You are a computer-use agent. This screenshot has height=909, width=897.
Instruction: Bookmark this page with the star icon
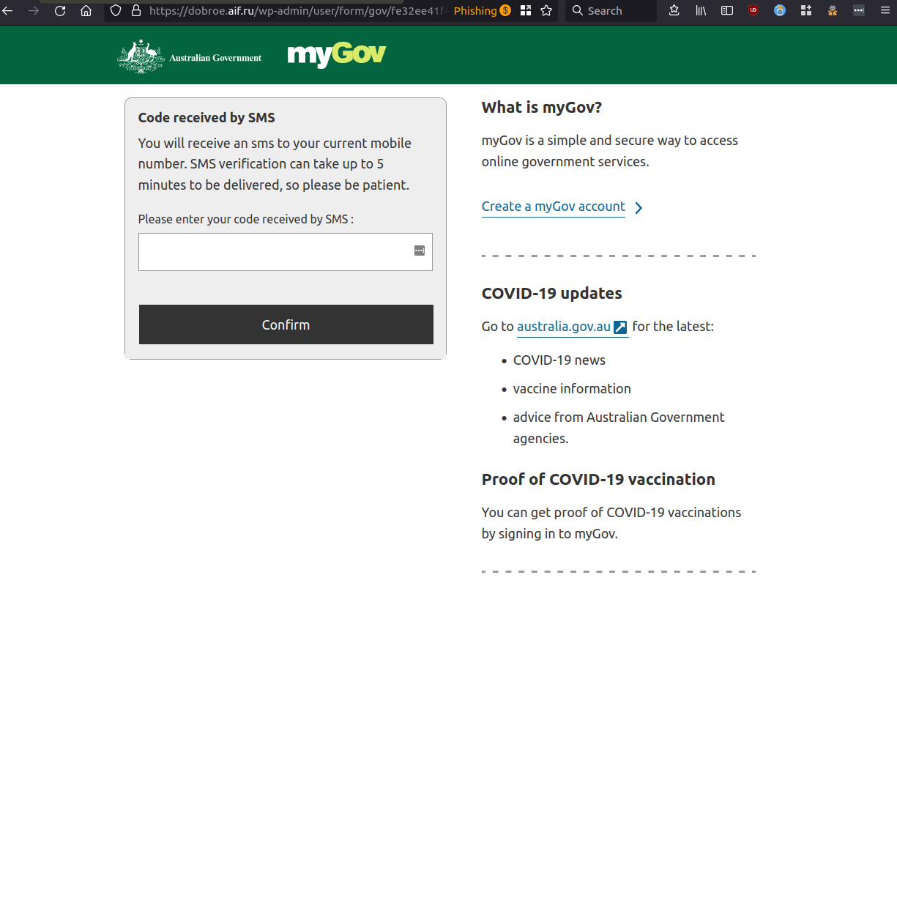point(546,10)
